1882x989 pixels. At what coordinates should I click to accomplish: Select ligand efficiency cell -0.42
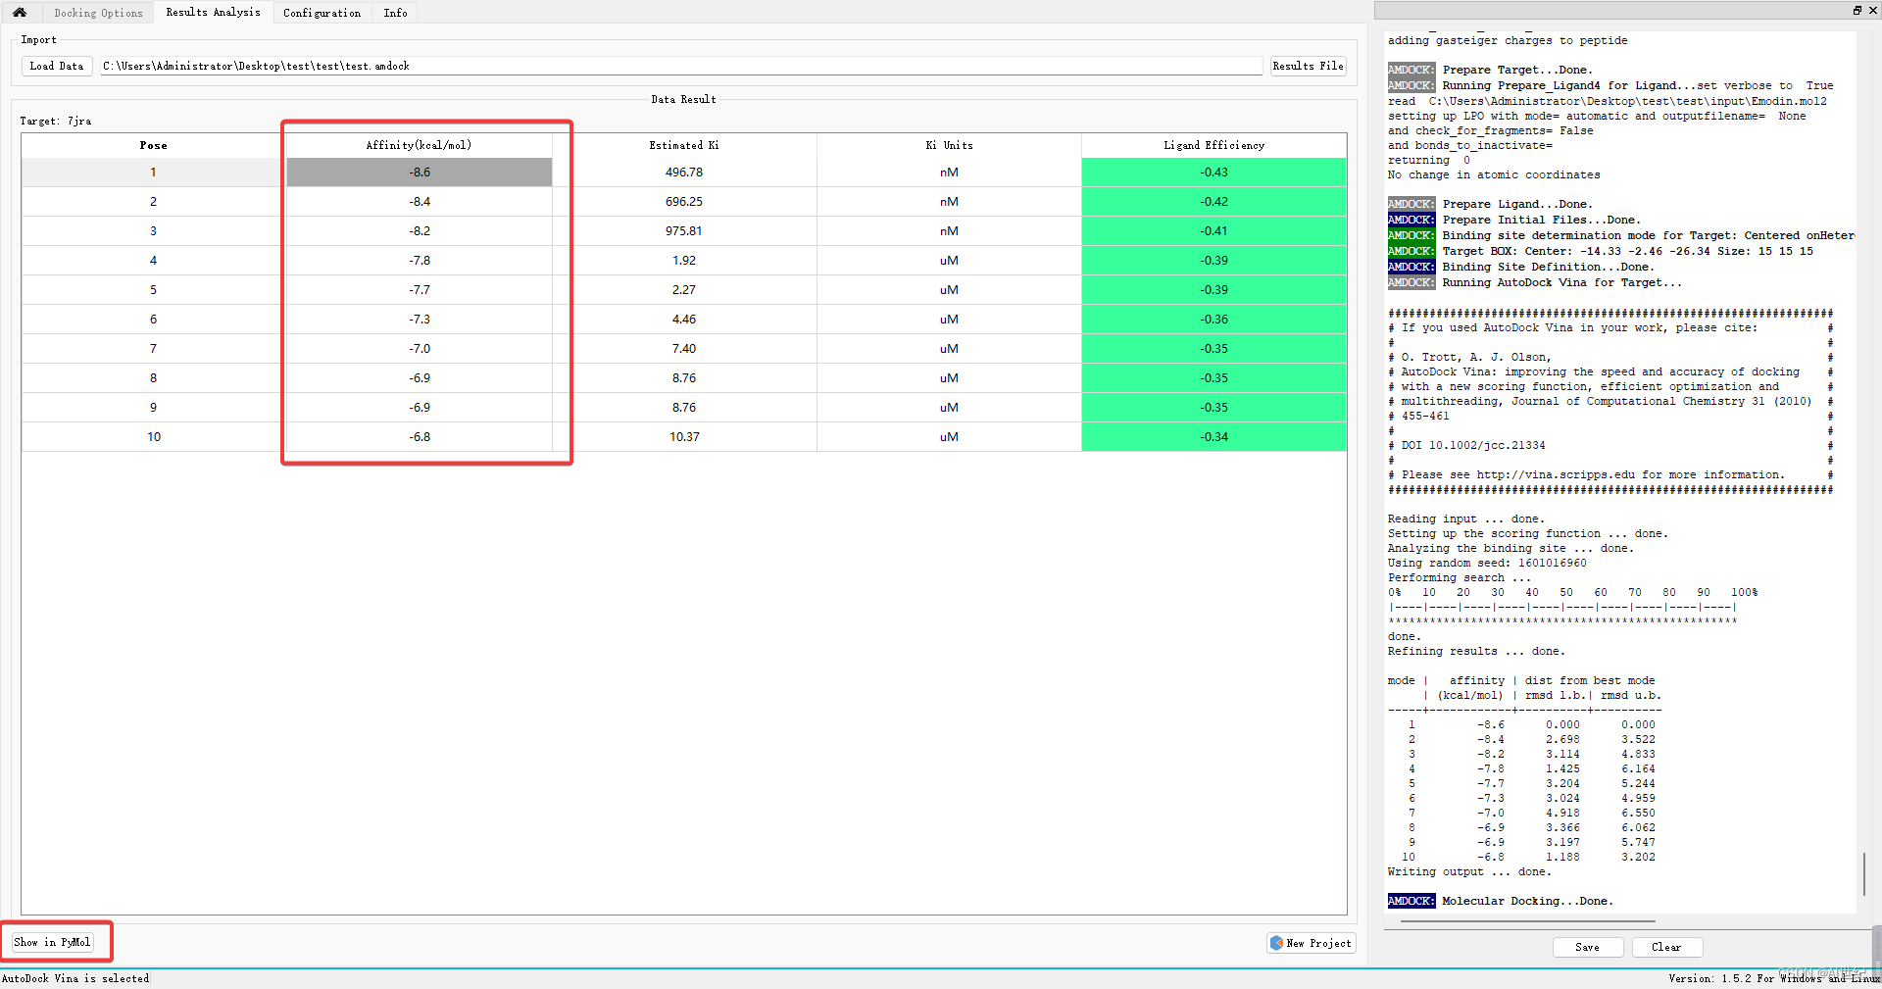(1213, 202)
